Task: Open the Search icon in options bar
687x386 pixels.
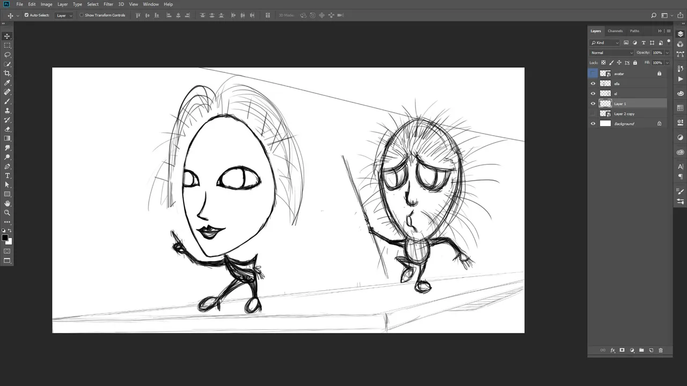Action: 654,16
